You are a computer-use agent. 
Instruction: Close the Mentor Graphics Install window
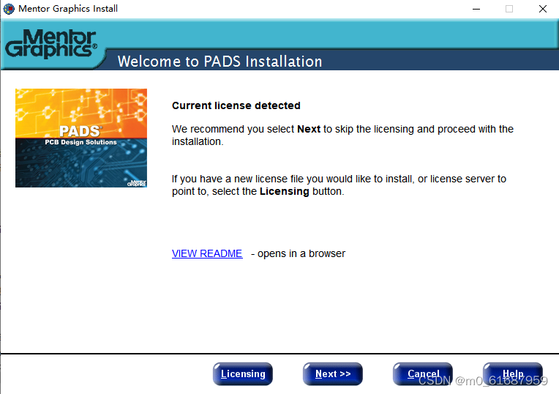(x=543, y=9)
